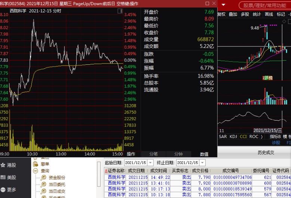
Task: Close the 分时 popup window
Action: (214, 3)
